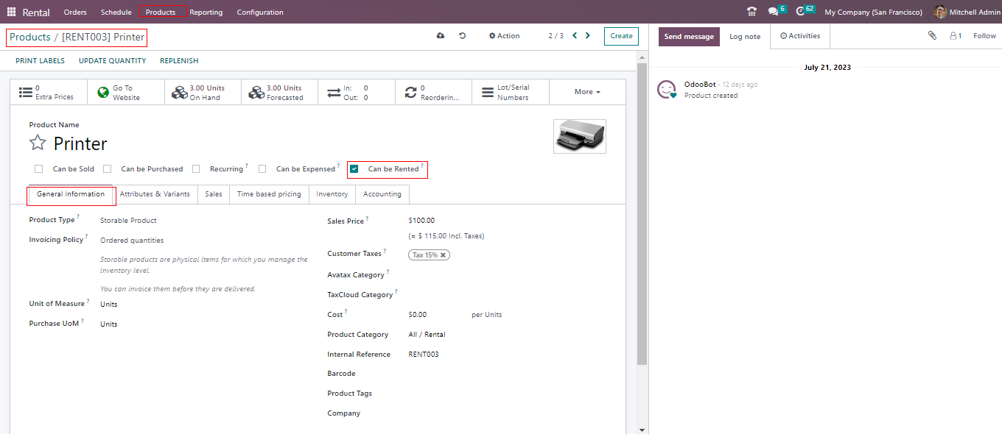Click the Send message button
Screen dimensions: 1002x434
[x=689, y=36]
